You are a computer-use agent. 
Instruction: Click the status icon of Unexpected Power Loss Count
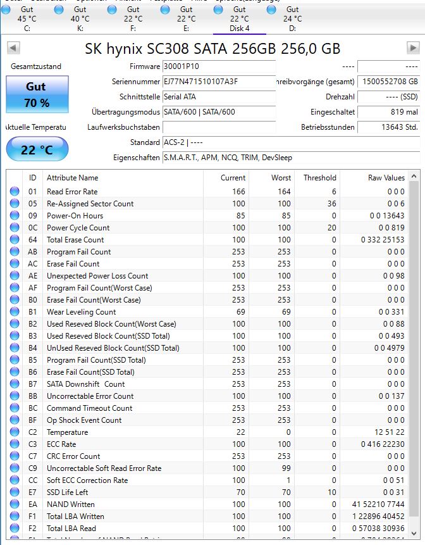15,275
